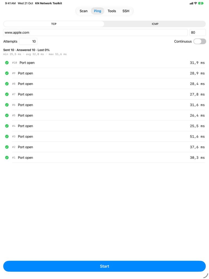Click the 27,8 ms result value
The height and width of the screenshot is (279, 209).
pos(197,94)
